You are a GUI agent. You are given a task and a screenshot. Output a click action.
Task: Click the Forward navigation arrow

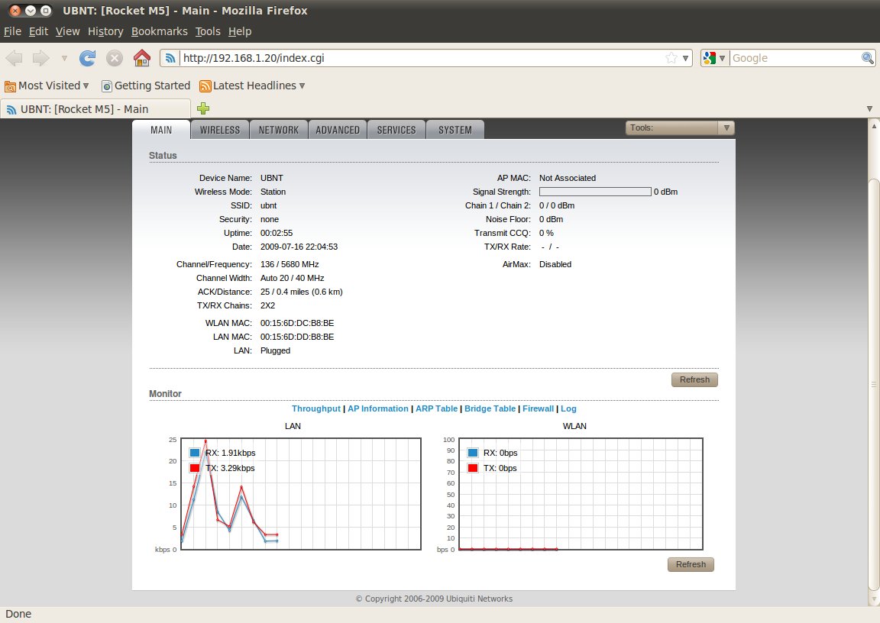40,58
